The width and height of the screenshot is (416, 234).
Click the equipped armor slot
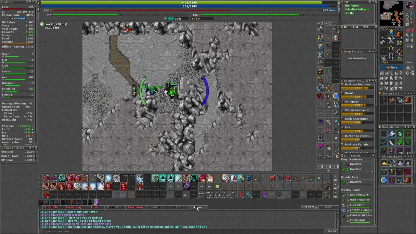[391, 40]
